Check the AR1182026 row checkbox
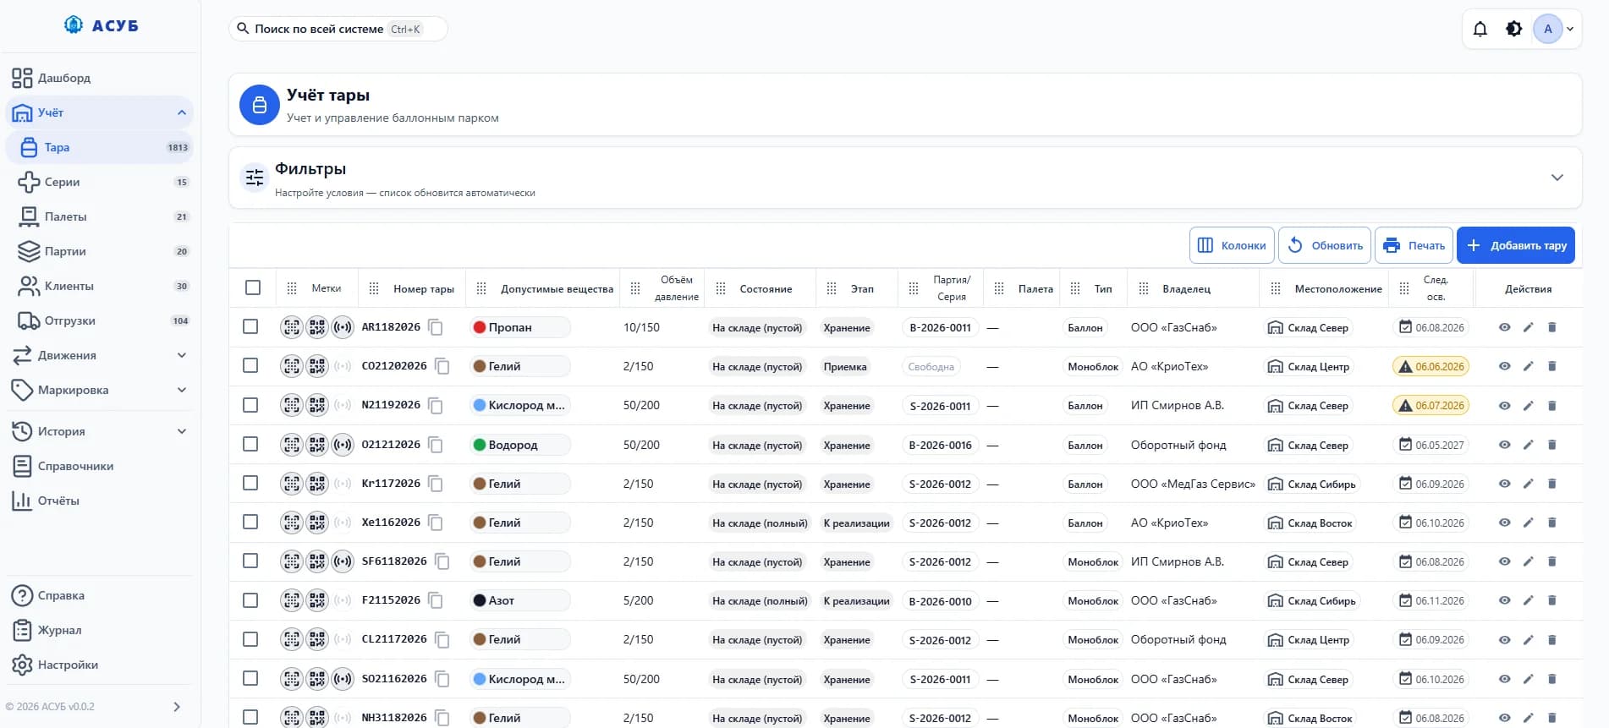 [250, 326]
